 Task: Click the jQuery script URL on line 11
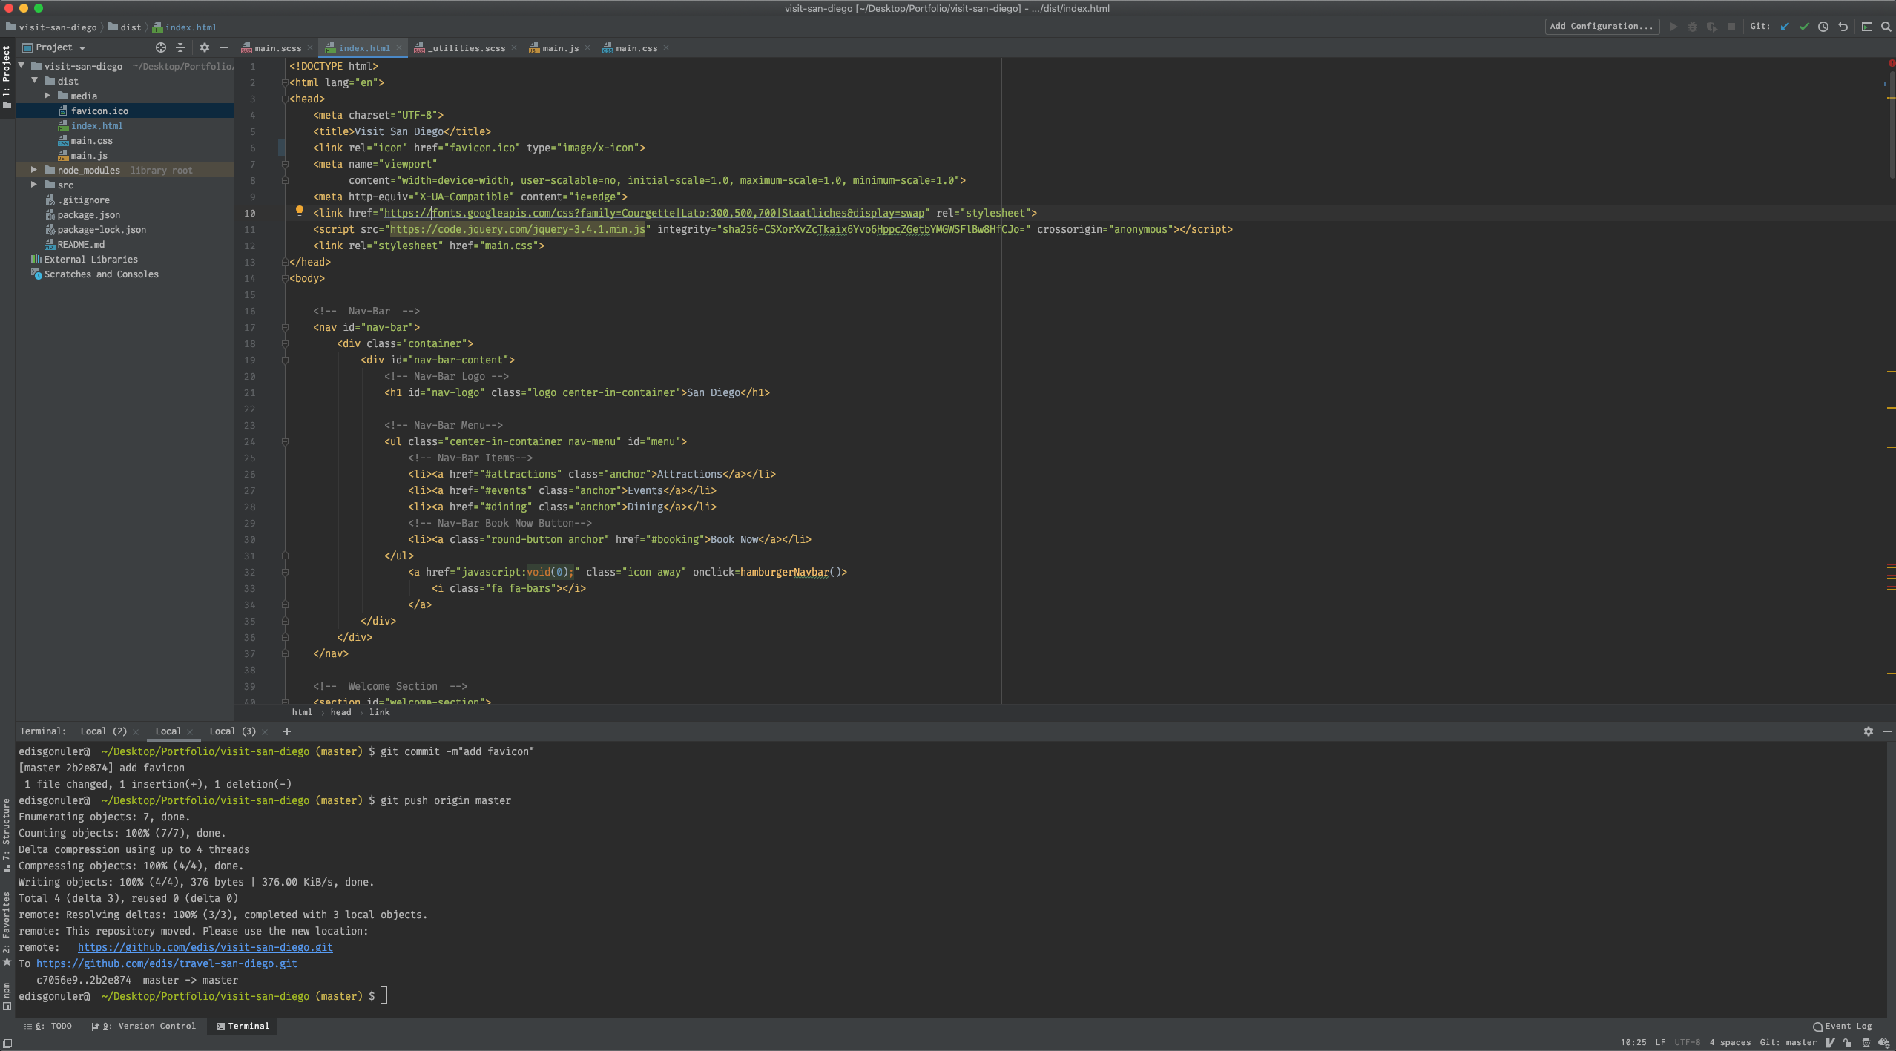pyautogui.click(x=518, y=229)
